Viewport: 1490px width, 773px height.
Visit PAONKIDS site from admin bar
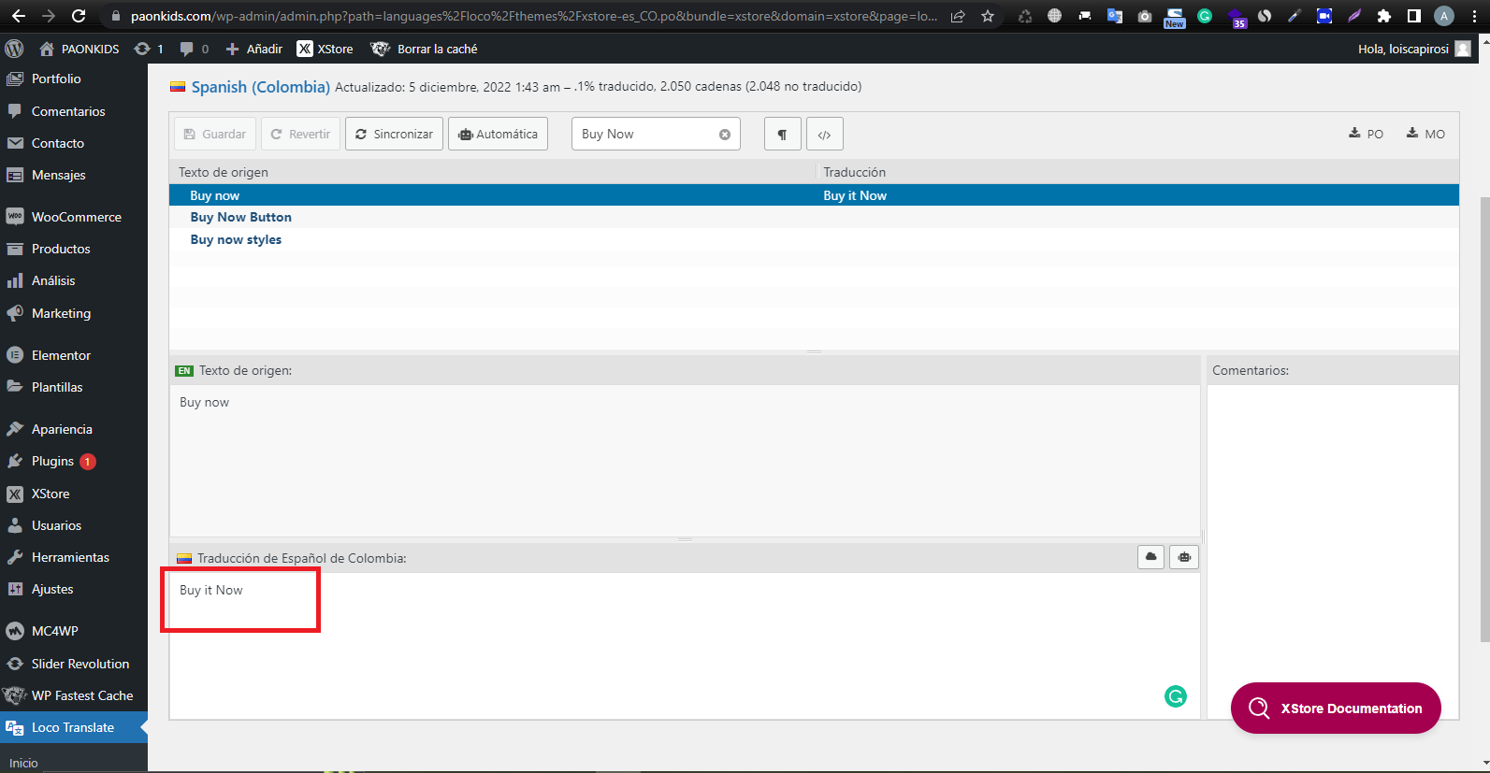point(80,49)
